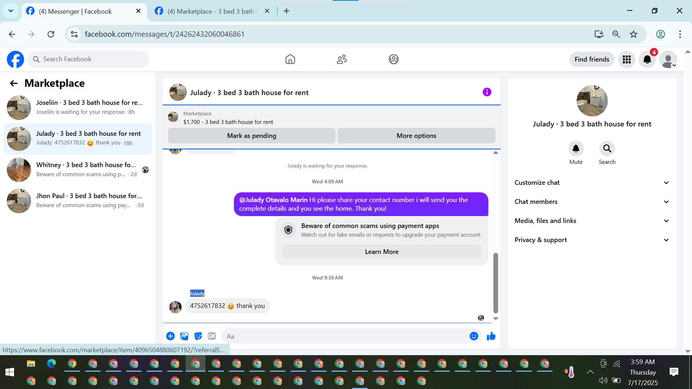Viewport: 692px width, 389px height.
Task: Open the Facebook menu grid icon
Action: click(626, 59)
